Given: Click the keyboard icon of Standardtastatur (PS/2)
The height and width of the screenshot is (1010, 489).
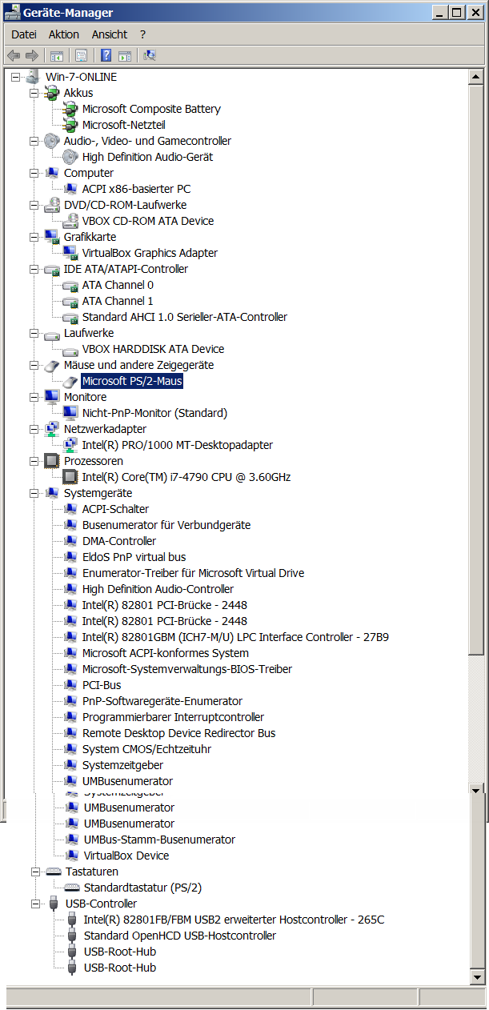Looking at the screenshot, I should (x=73, y=888).
